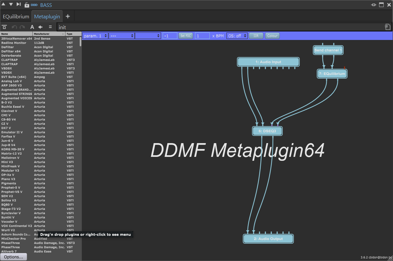Click the letter A icon in toolbar
This screenshot has height=261, width=393.
pos(32,27)
